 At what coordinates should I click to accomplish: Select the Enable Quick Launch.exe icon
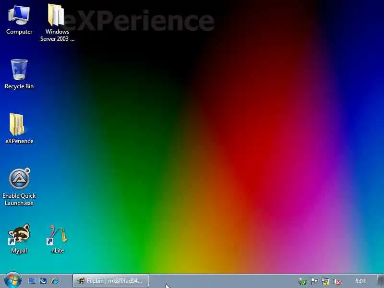[19, 187]
